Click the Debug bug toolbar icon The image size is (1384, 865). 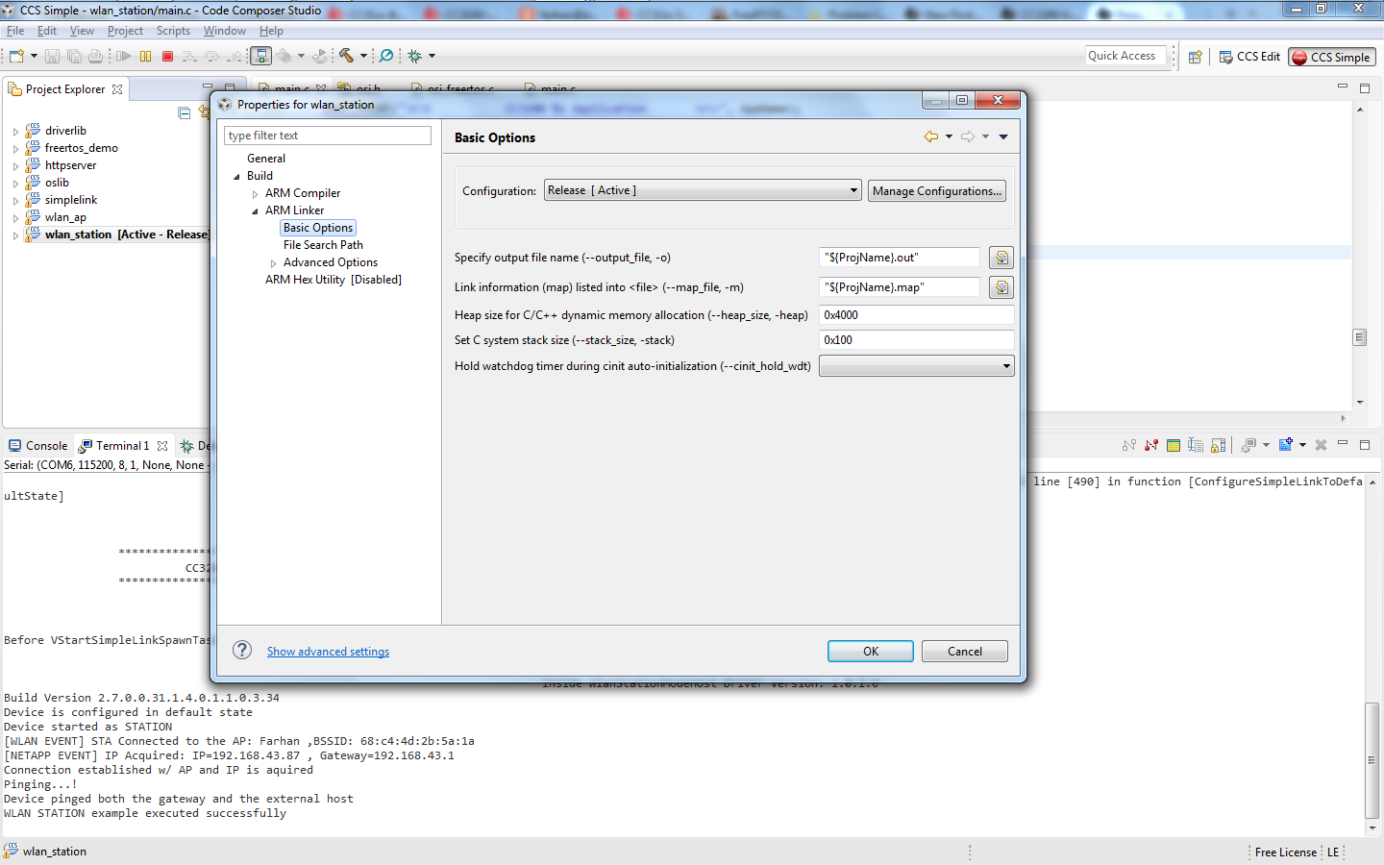[x=415, y=56]
